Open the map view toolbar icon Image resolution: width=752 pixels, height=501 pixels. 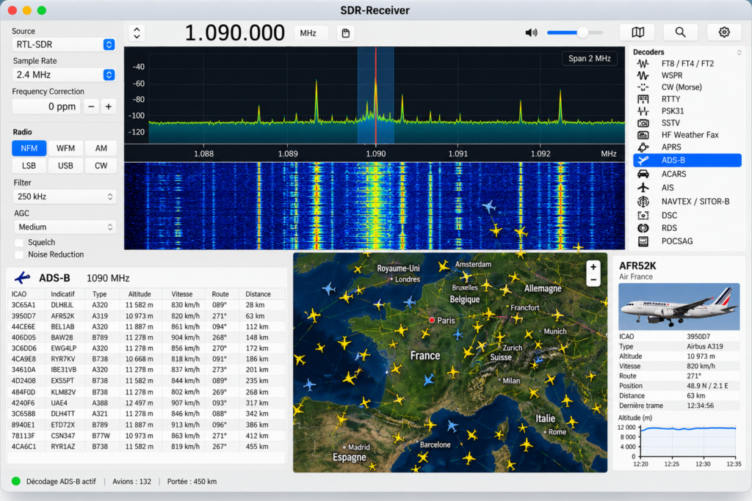coord(637,32)
